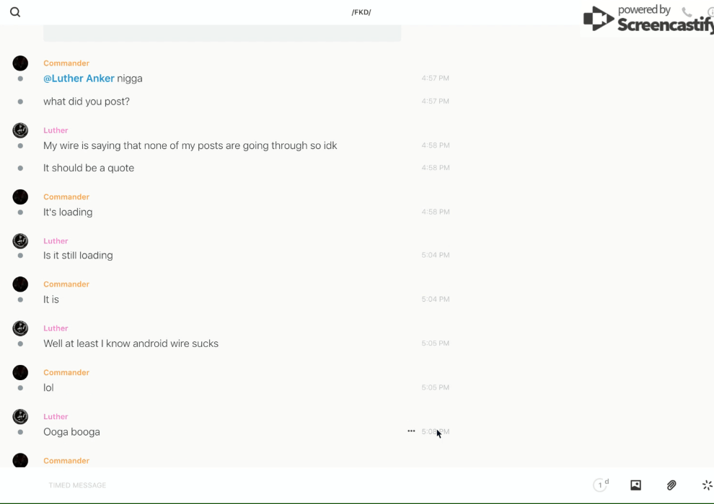Select the 'It should be a quote' message
This screenshot has width=714, height=504.
coord(89,168)
